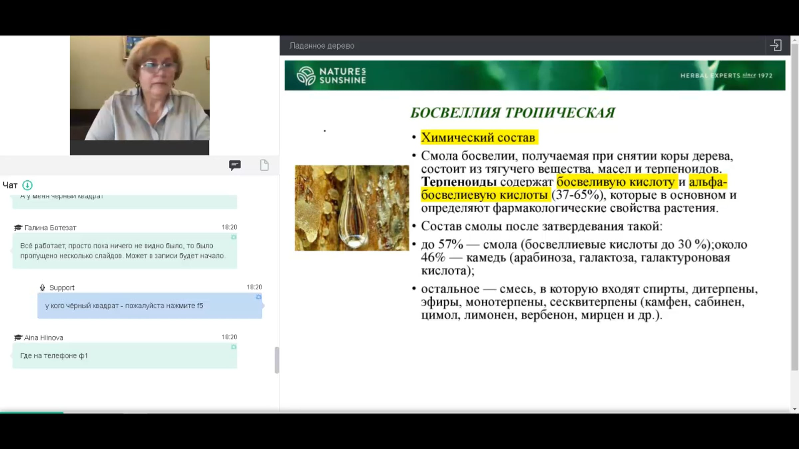Click the 18:20 timestamp on Aina Hlinova message
This screenshot has width=799, height=449.
229,337
